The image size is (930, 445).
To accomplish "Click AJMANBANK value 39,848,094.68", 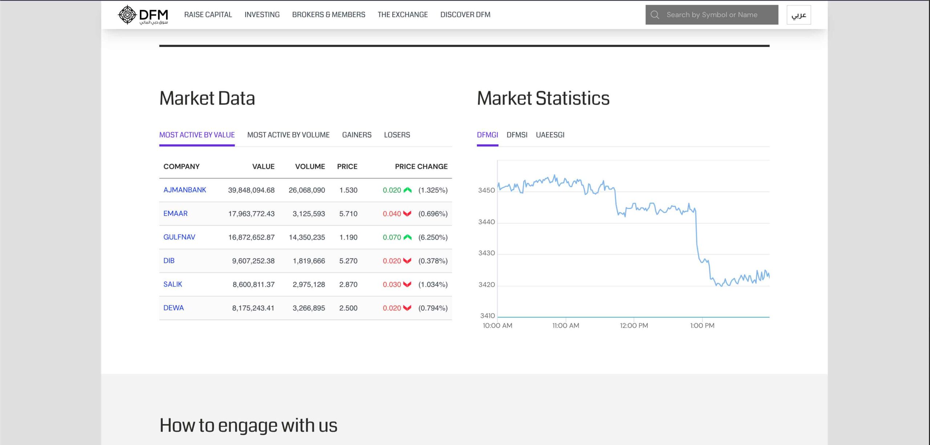I will tap(251, 190).
